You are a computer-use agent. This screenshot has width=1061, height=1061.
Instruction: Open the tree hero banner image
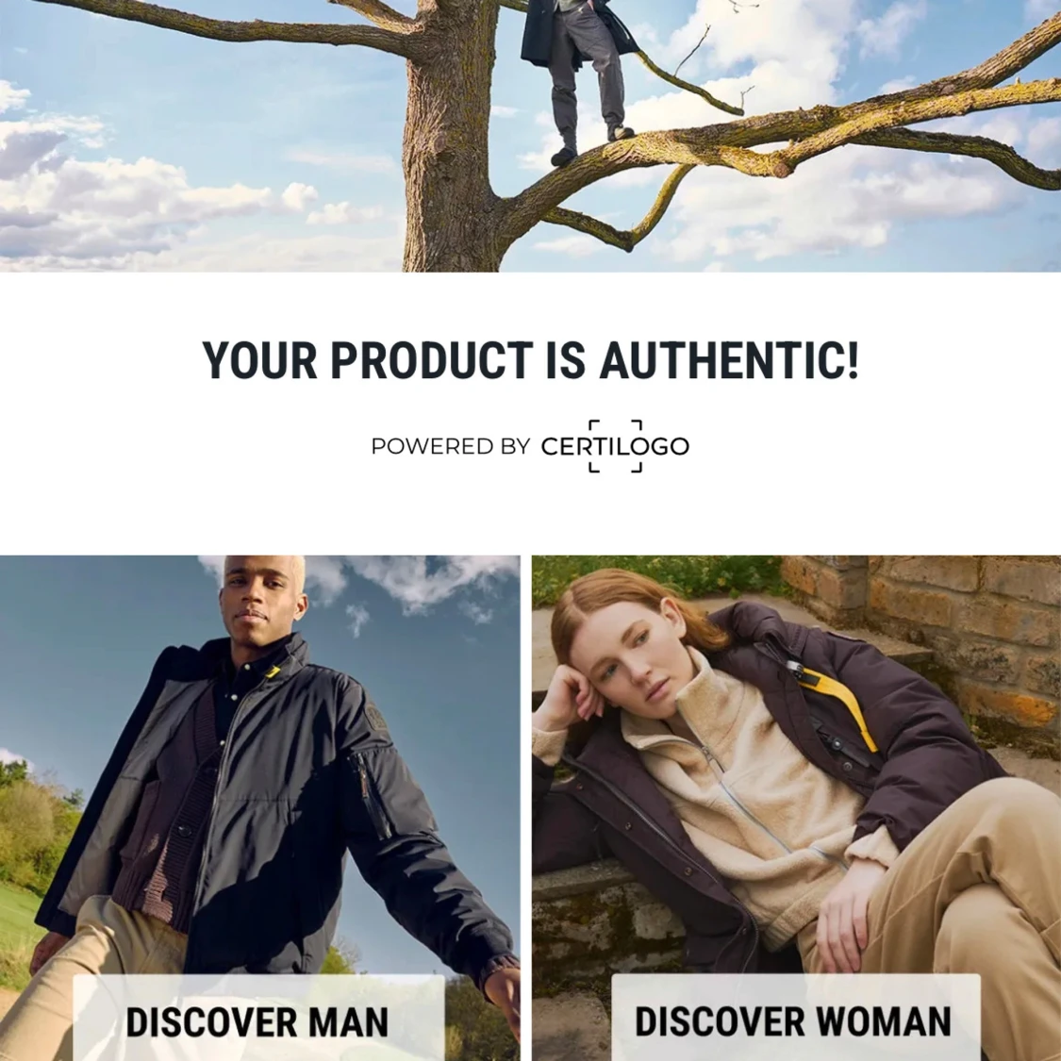tap(530, 135)
